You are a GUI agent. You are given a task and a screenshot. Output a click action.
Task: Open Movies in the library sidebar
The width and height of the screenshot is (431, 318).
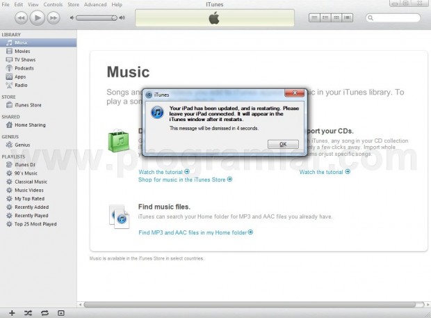(22, 51)
